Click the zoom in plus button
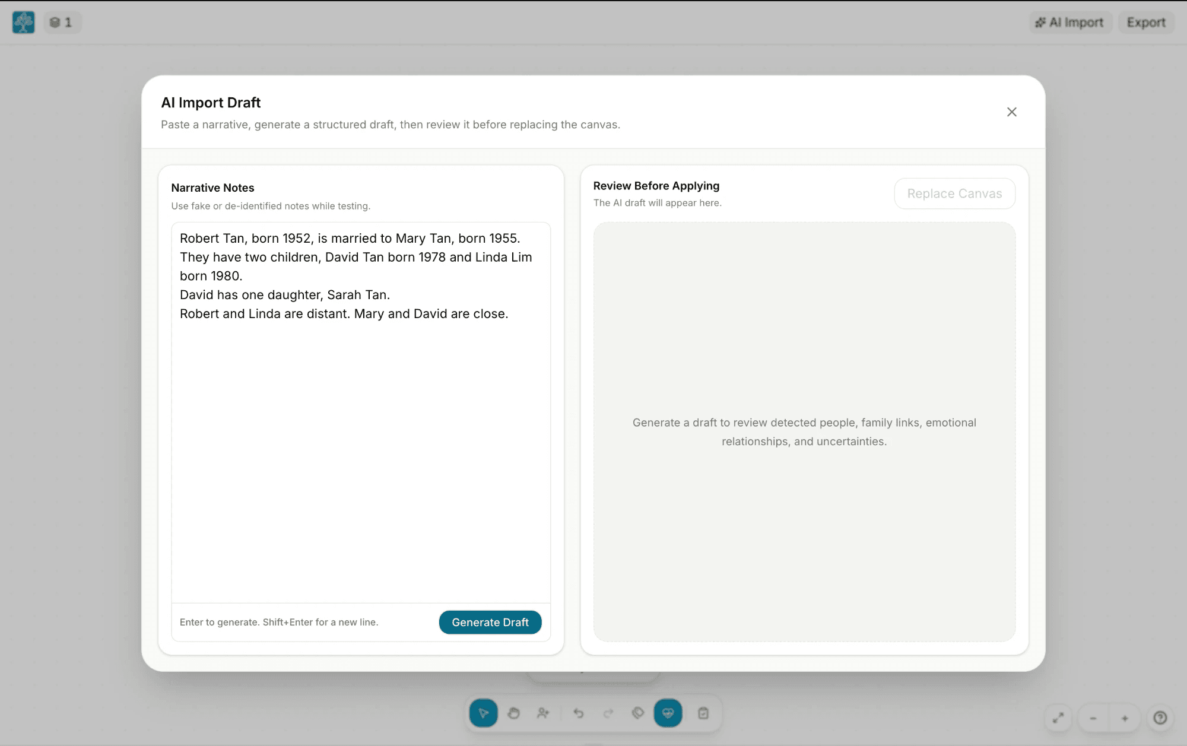 (x=1125, y=718)
